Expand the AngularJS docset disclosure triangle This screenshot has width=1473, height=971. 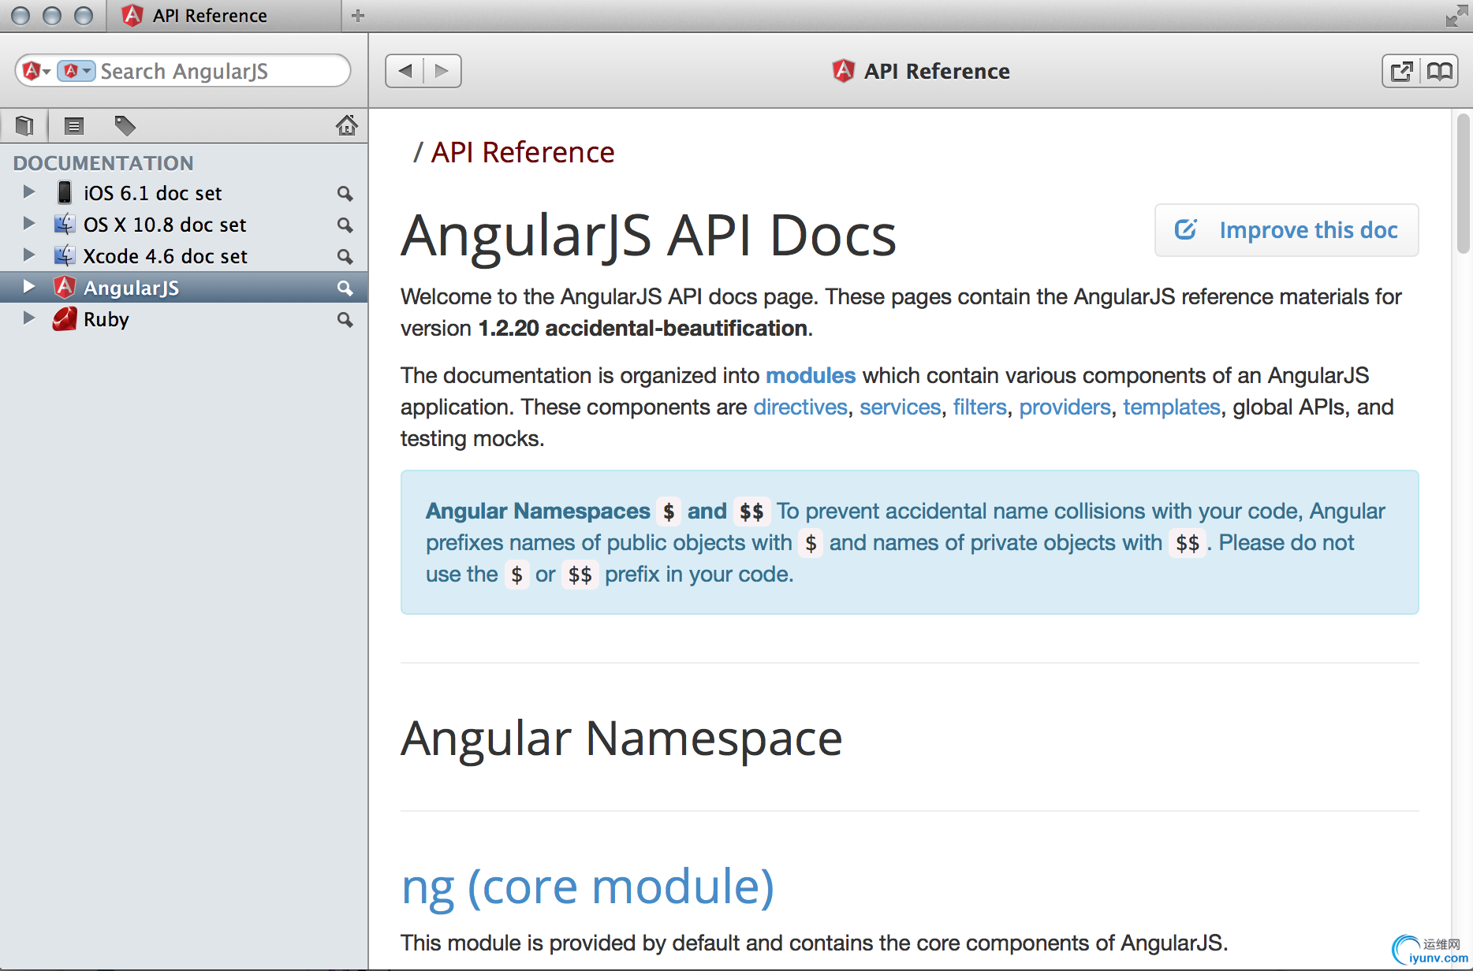point(29,287)
